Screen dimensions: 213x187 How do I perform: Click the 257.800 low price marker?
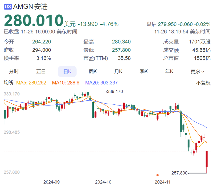179,173
